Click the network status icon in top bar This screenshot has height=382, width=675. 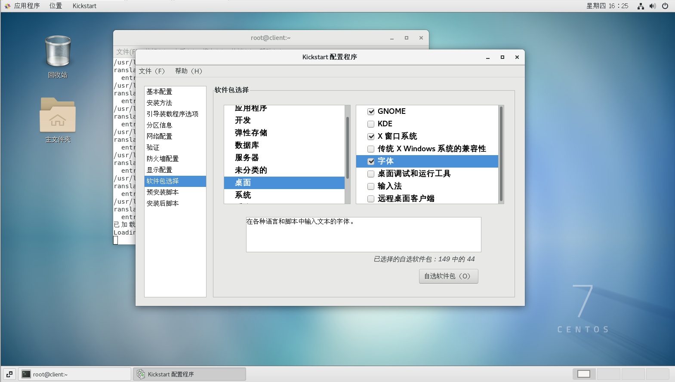click(641, 6)
